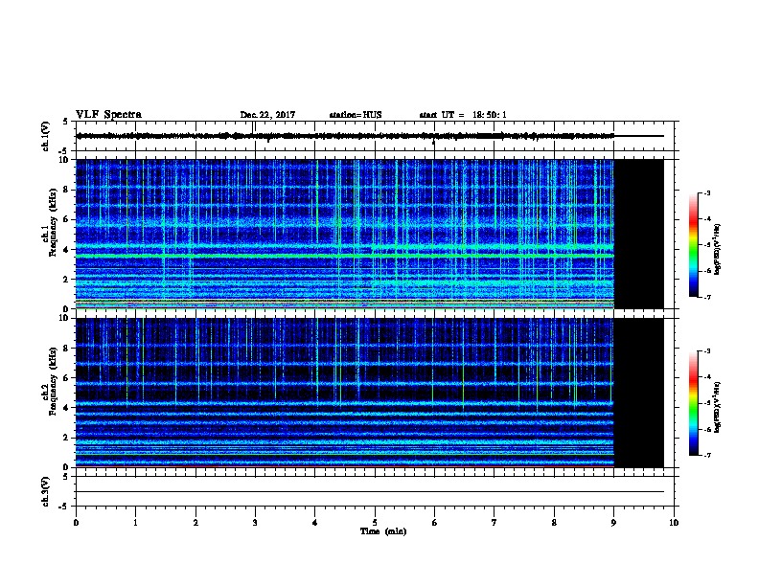The image size is (759, 586).
Task: Click the ch.1 voltage waveform trace
Action: pos(369,136)
